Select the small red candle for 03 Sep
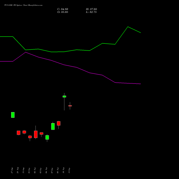The width and height of the screenshot is (179, 179). tap(42, 134)
